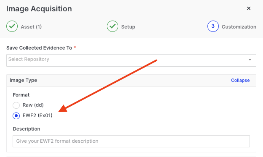263x157 pixels.
Task: Go to the Setup step
Action: [x=128, y=27]
